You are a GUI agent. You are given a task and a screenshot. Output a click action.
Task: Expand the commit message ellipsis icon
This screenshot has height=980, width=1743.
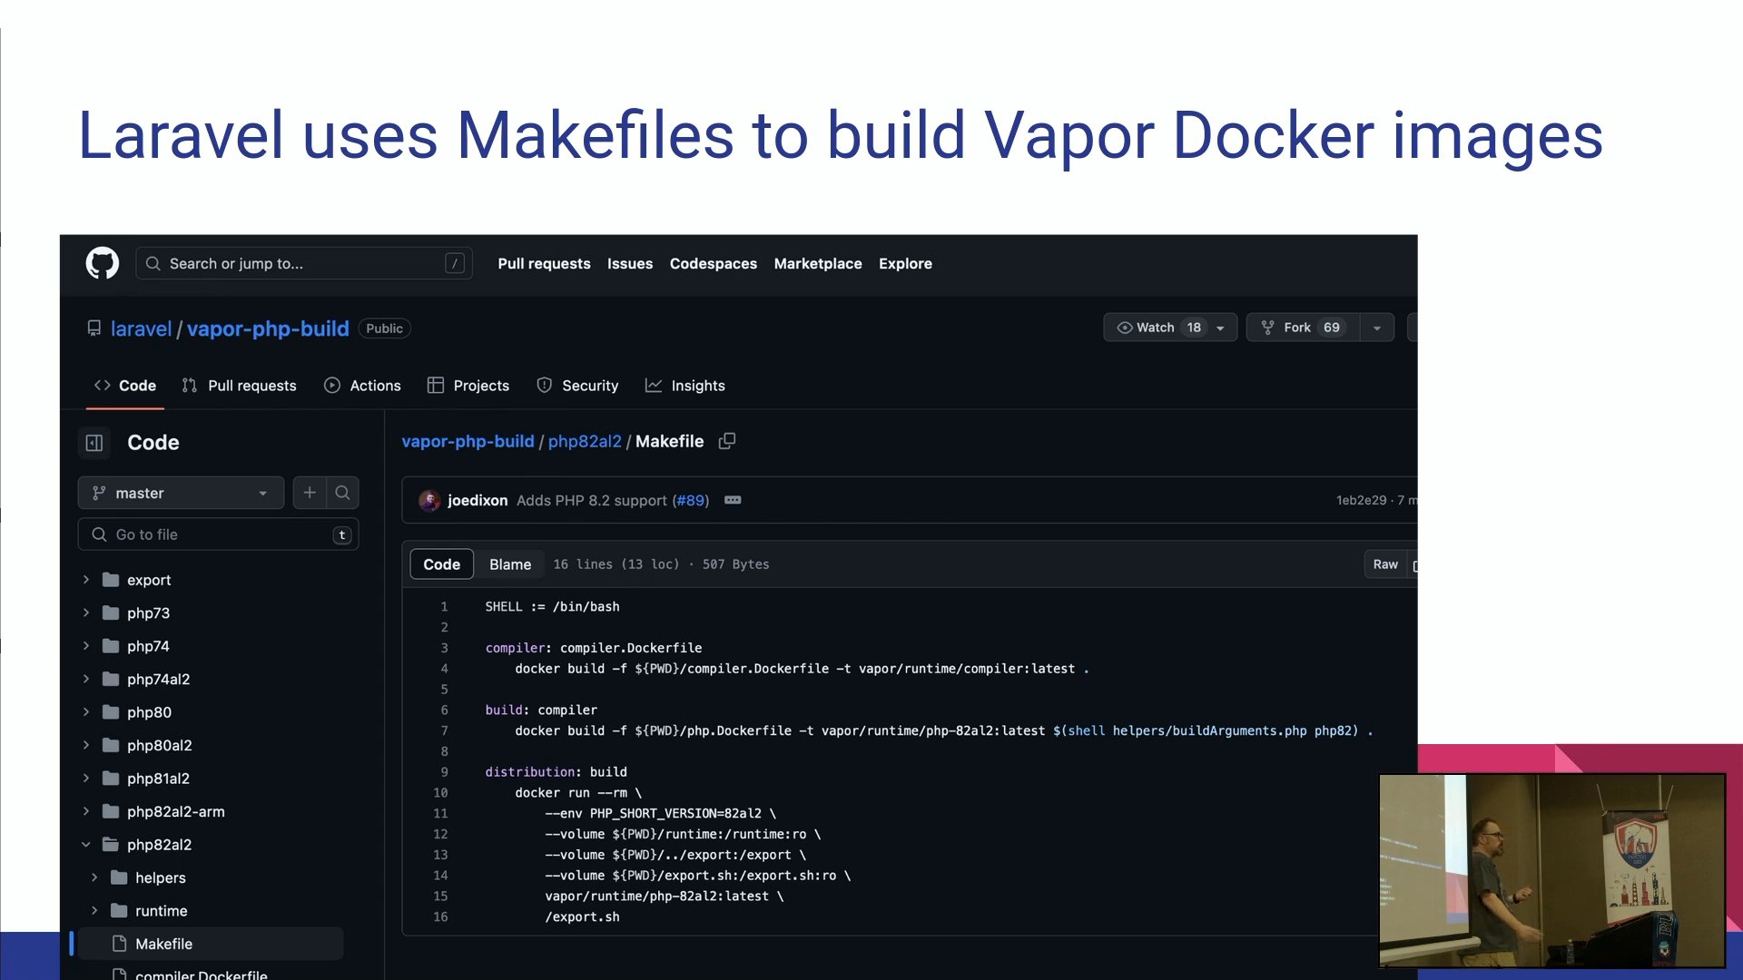coord(733,500)
